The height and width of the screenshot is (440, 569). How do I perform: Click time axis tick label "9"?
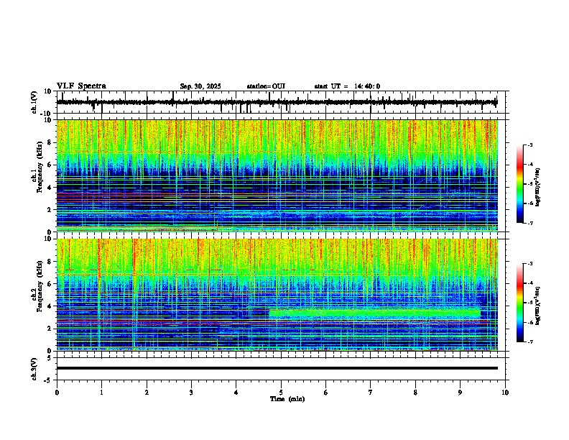coord(460,393)
